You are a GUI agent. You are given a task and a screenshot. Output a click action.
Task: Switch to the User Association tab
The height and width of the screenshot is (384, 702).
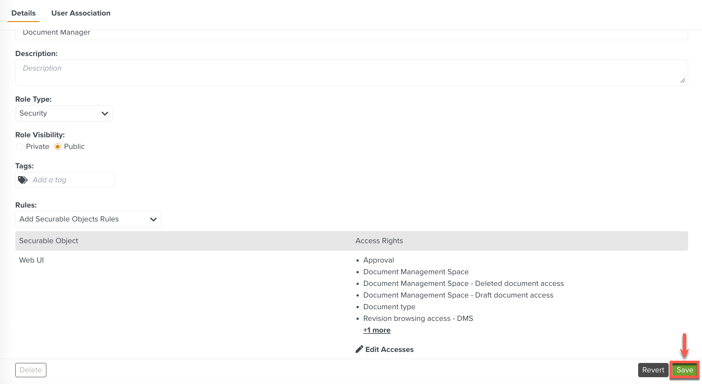point(81,13)
